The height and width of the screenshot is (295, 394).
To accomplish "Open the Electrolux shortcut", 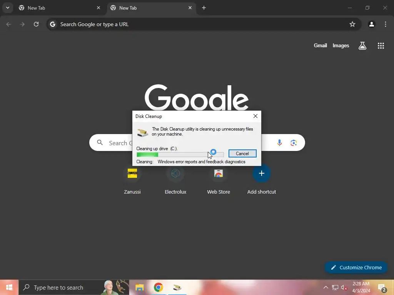I will (175, 180).
